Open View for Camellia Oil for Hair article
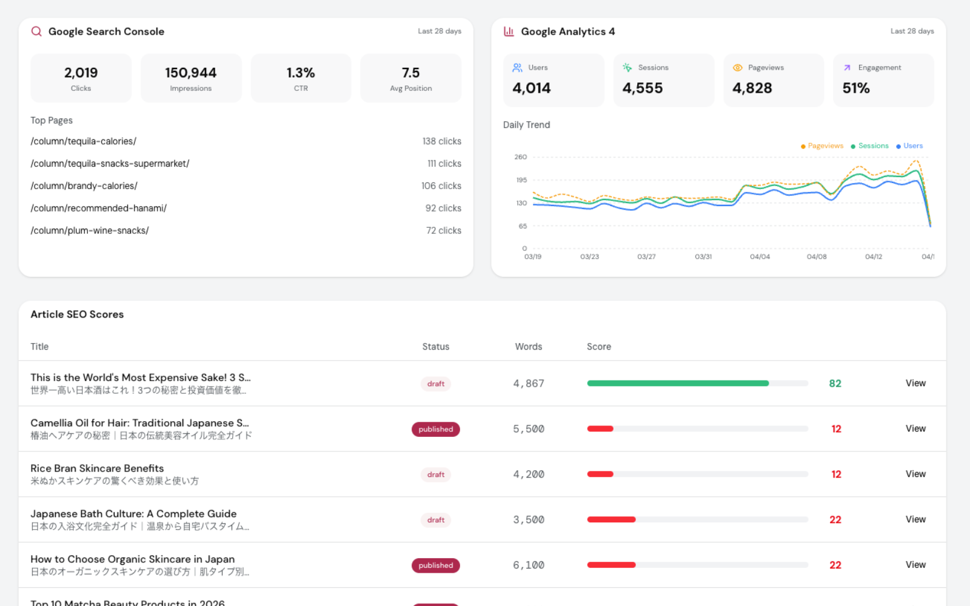 pyautogui.click(x=915, y=428)
